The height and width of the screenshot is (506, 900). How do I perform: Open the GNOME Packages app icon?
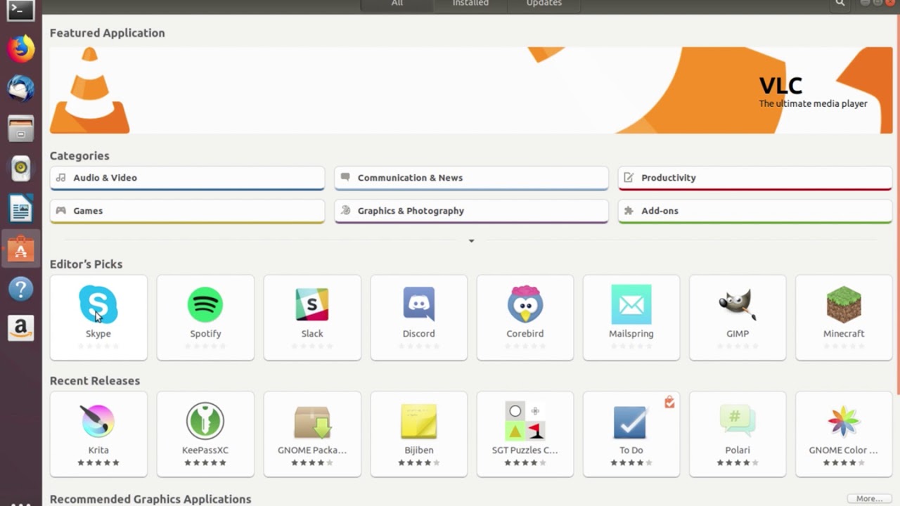click(312, 421)
